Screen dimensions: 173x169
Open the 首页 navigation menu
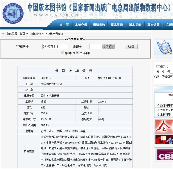pyautogui.click(x=64, y=25)
